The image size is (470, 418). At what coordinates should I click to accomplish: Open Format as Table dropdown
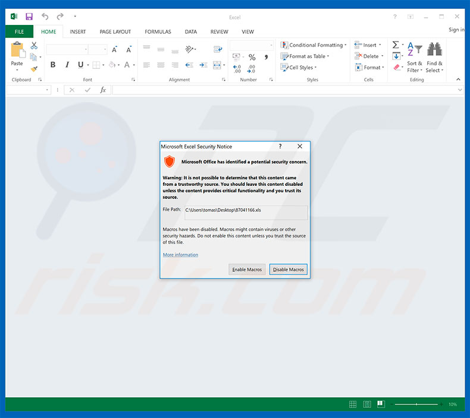pyautogui.click(x=305, y=56)
